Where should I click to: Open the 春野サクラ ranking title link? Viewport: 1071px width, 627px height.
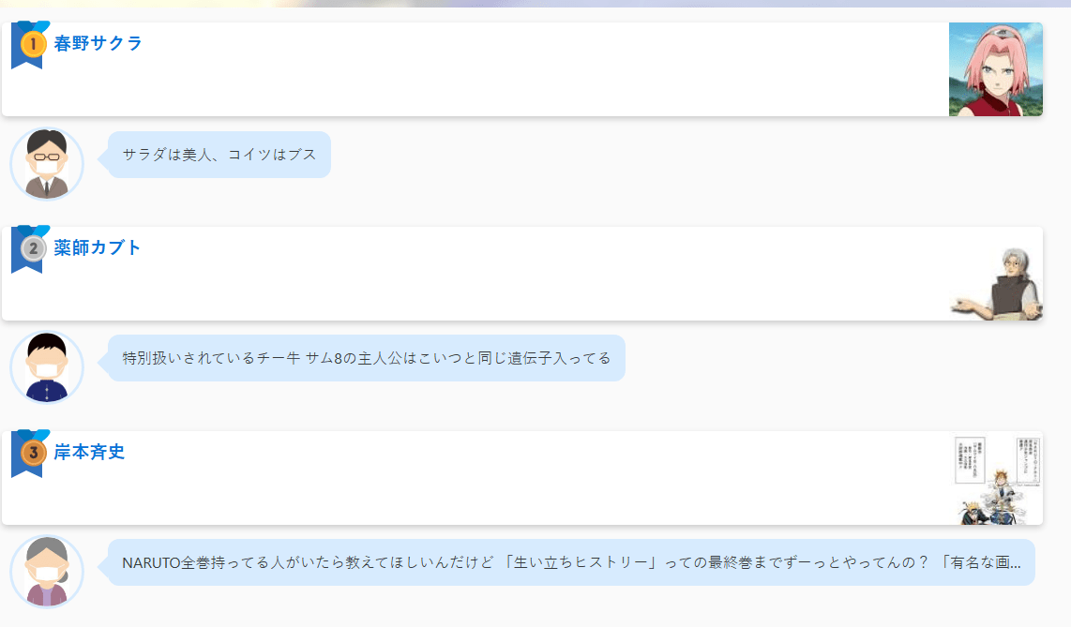98,44
